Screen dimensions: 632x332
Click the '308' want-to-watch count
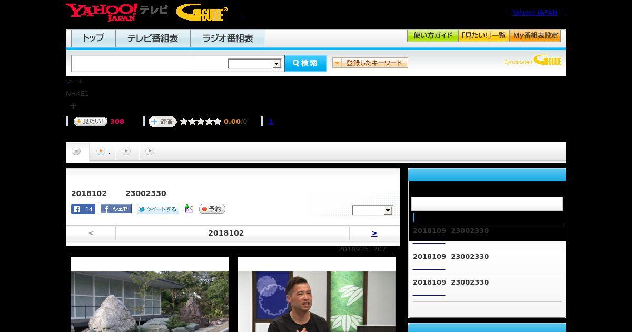point(117,122)
